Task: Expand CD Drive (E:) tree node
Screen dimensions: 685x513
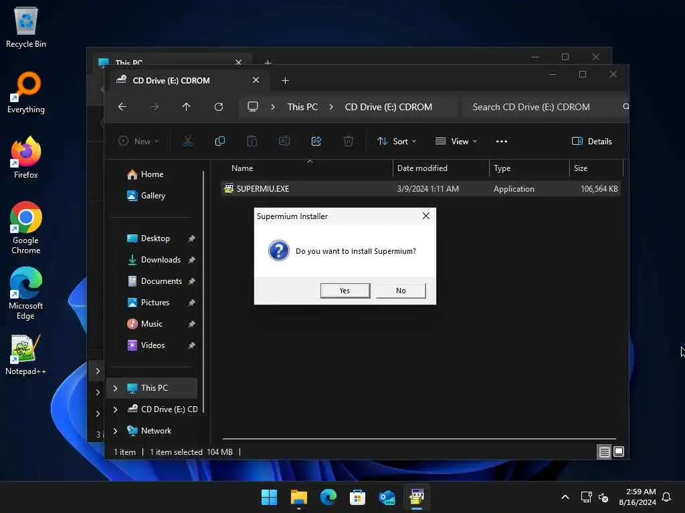Action: tap(115, 409)
